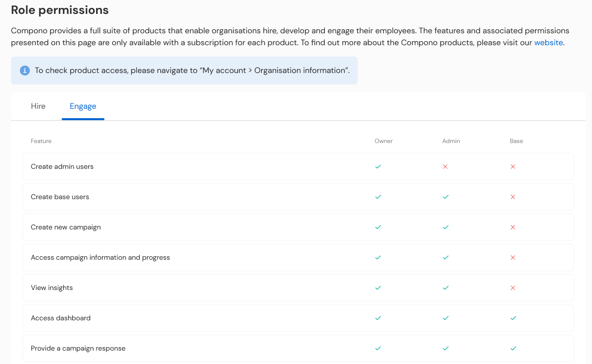
Task: Click Admin checkmark for Access campaign information
Action: [446, 258]
